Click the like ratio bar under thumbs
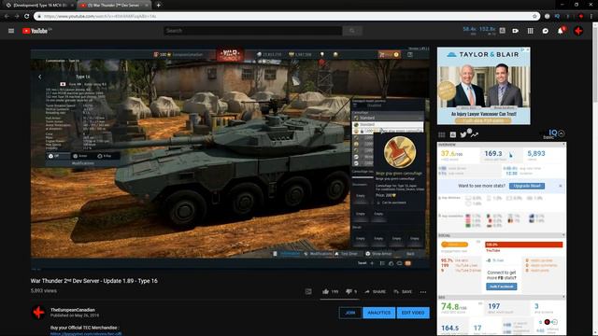Screen dimensions: 598x336 pos(339,300)
